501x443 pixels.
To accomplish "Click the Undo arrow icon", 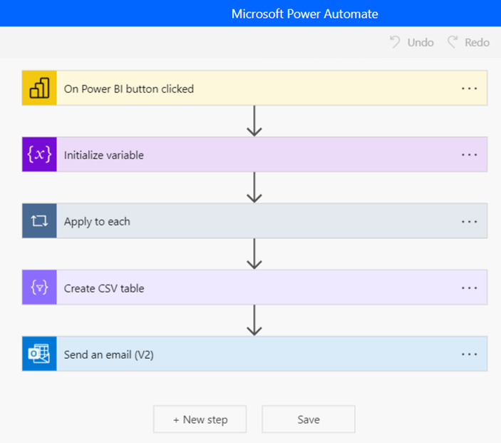I will coord(395,42).
